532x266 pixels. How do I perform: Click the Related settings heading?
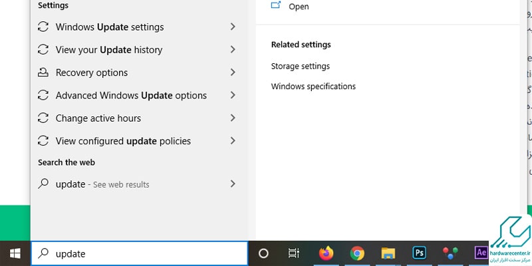pyautogui.click(x=301, y=45)
